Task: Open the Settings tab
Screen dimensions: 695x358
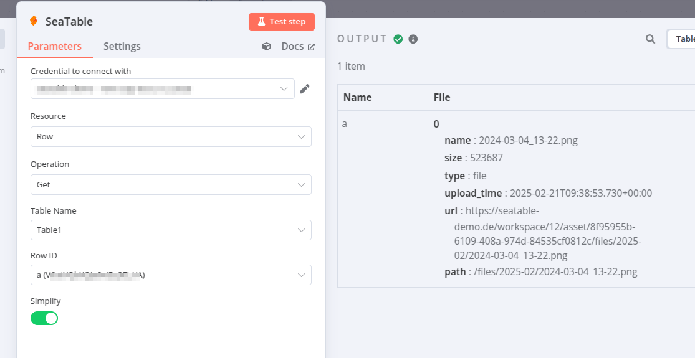Action: [x=122, y=47]
